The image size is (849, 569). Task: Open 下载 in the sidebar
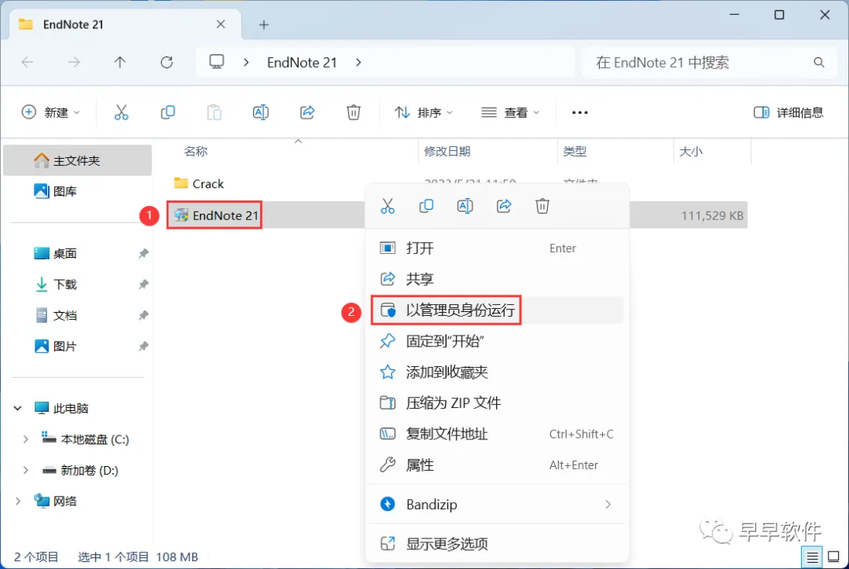pos(77,284)
